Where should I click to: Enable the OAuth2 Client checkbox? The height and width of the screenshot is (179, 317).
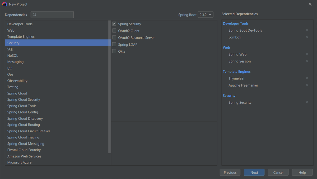click(x=114, y=31)
